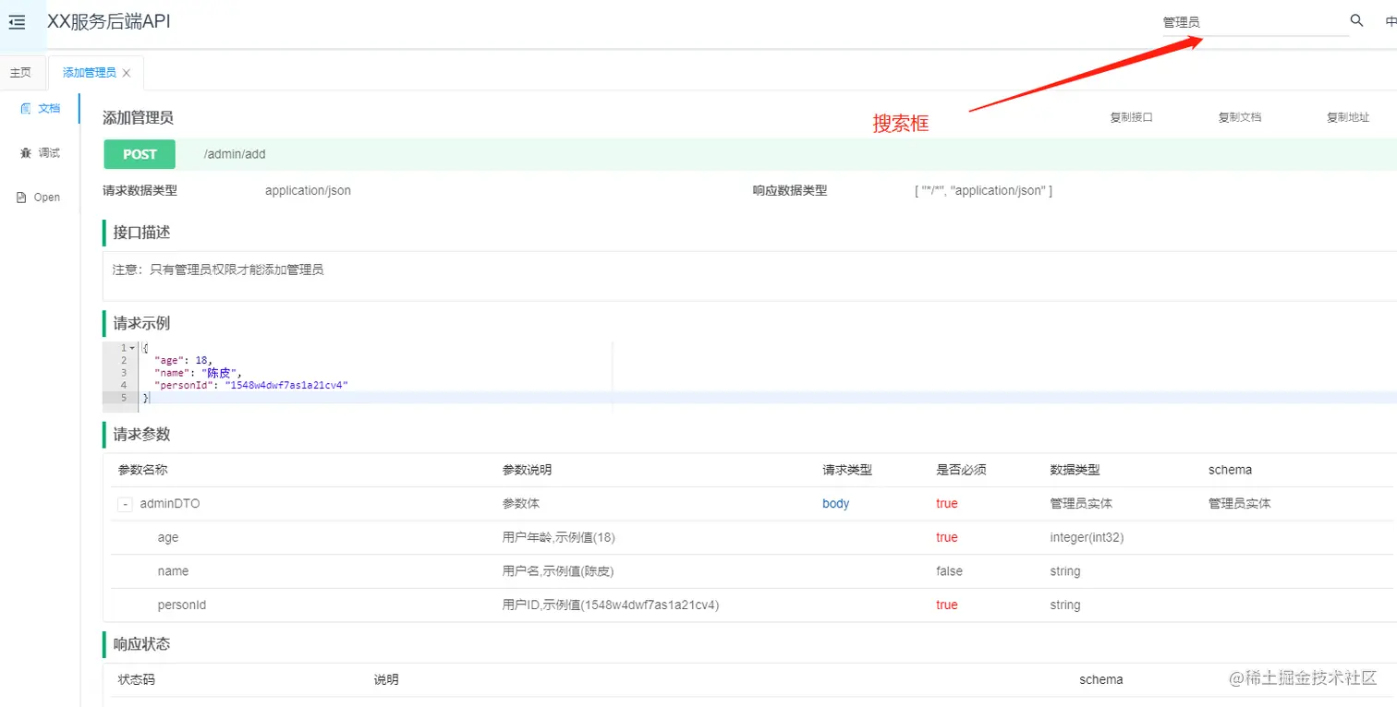The width and height of the screenshot is (1397, 707).
Task: Click the false value in name row
Action: click(949, 571)
